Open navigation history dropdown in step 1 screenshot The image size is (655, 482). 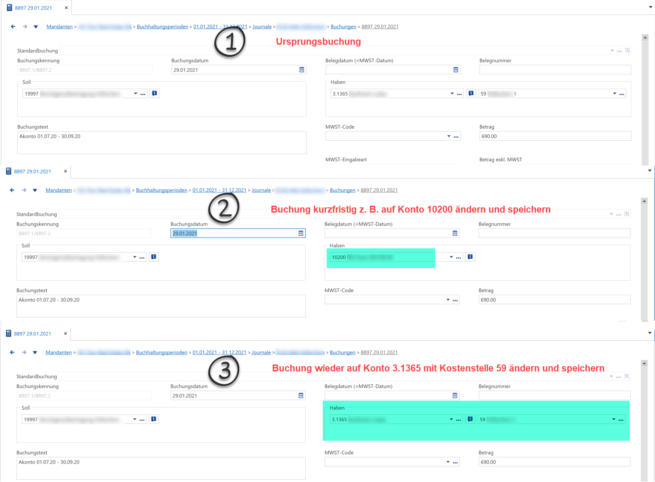coord(36,27)
